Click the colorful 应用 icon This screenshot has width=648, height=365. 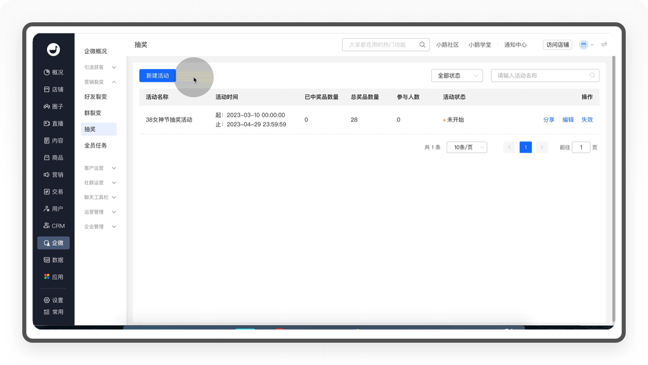(47, 277)
